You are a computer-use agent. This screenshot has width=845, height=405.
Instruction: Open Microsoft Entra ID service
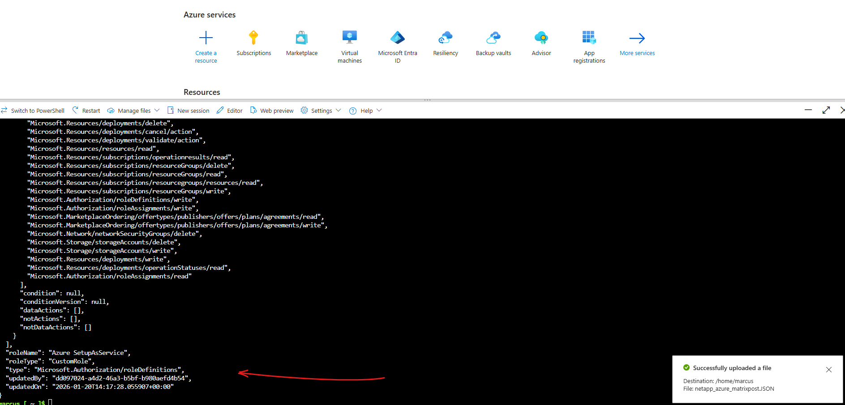(397, 38)
